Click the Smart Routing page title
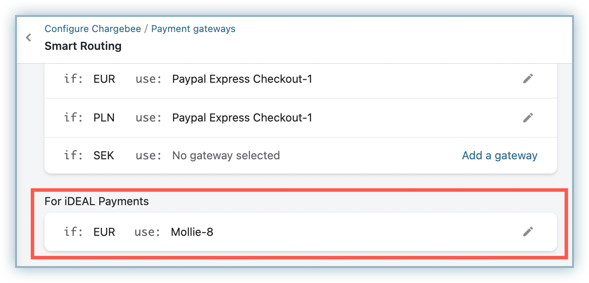Screen dimensions: 589x283 tap(83, 46)
